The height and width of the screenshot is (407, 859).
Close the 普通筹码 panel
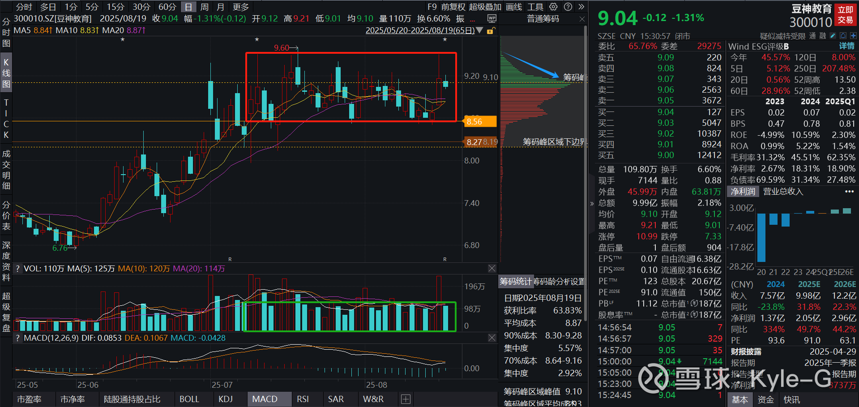point(582,19)
